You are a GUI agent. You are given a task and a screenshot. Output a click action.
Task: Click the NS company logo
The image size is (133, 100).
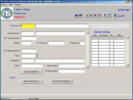pyautogui.click(x=7, y=13)
